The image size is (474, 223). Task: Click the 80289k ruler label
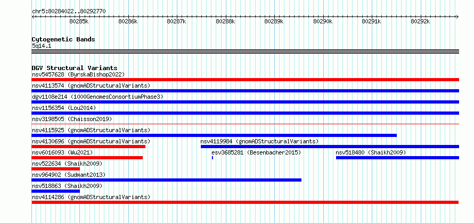pos(274,21)
